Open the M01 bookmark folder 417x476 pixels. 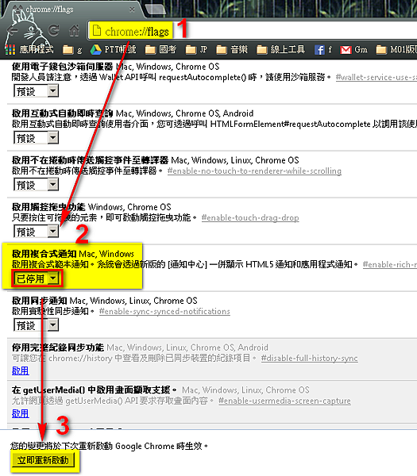pos(396,49)
